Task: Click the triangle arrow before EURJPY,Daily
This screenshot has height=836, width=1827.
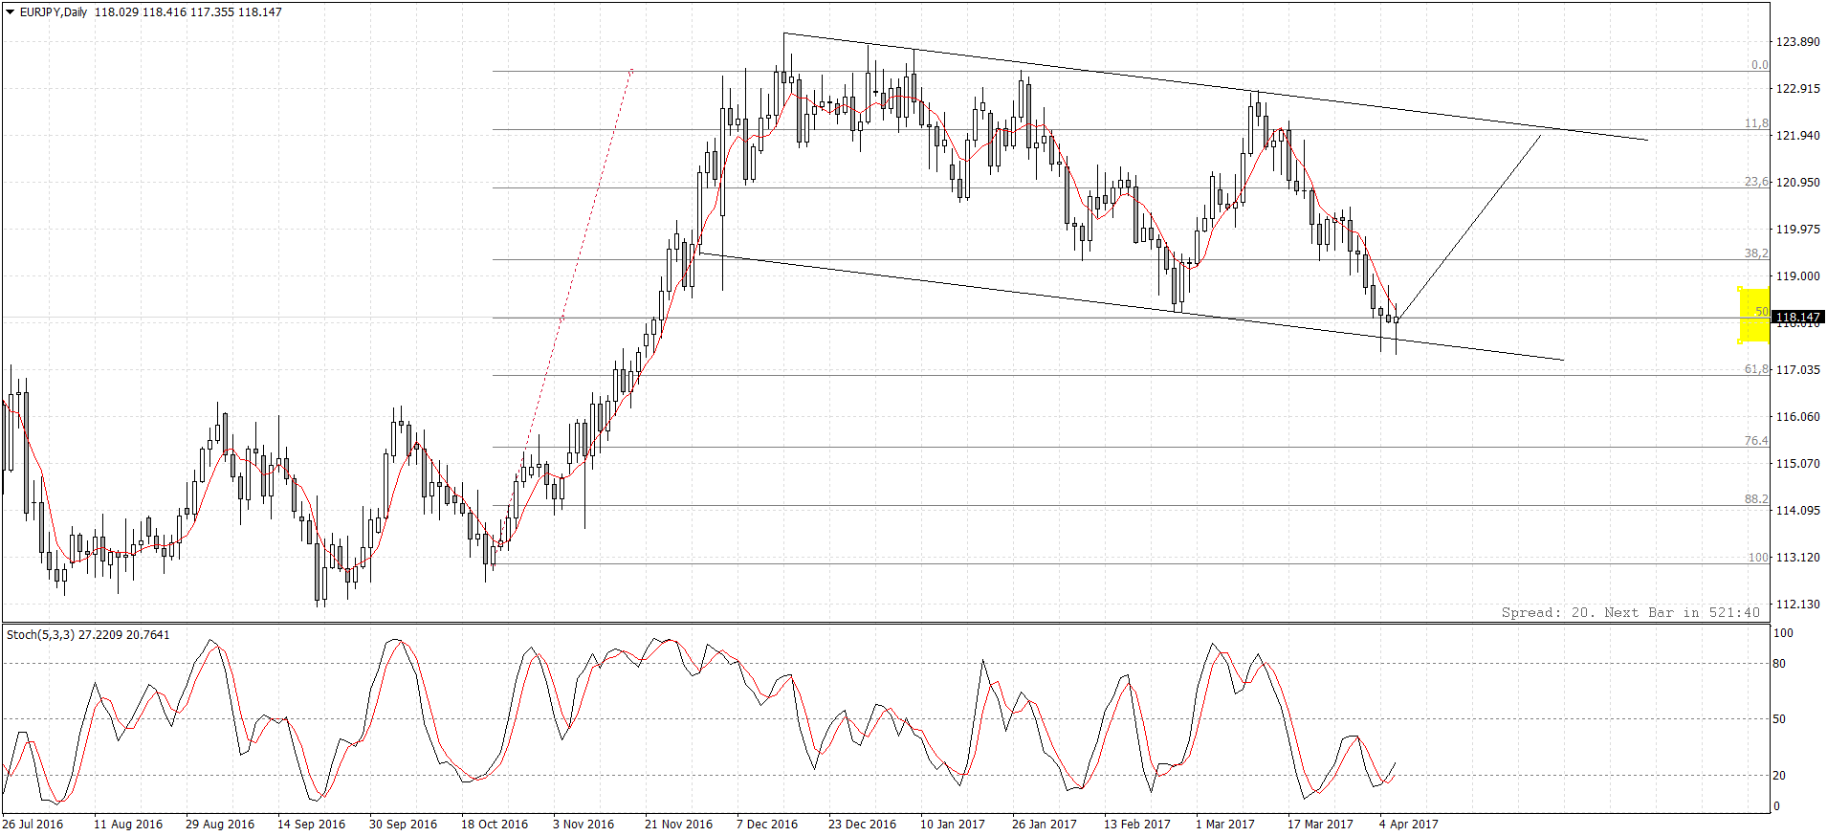Action: 11,12
